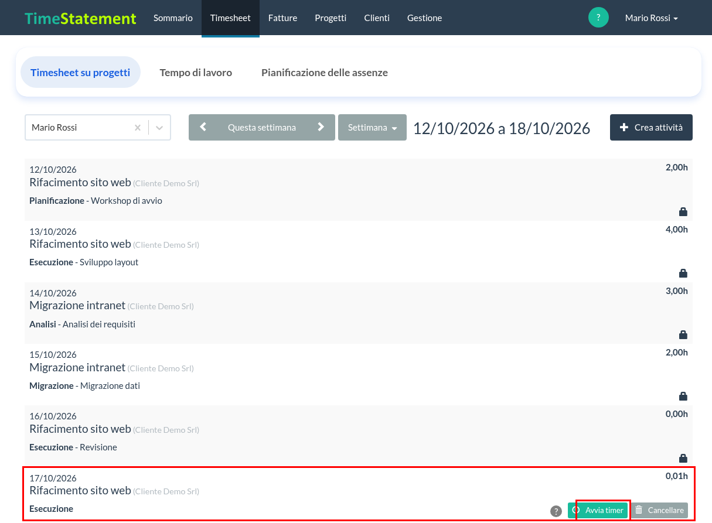The image size is (712, 523).
Task: Delete the 17/10/2026 entry with Cancellare
Action: (x=659, y=510)
